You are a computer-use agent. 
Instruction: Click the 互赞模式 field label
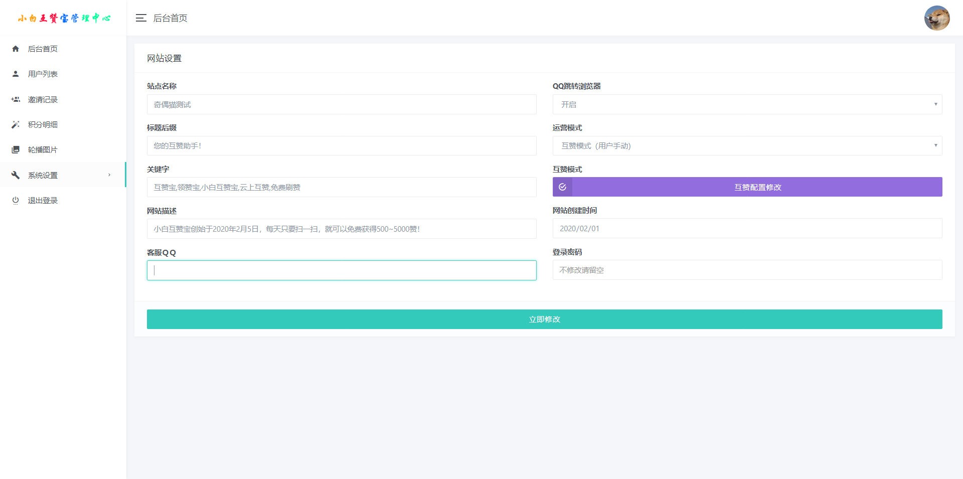[567, 170]
